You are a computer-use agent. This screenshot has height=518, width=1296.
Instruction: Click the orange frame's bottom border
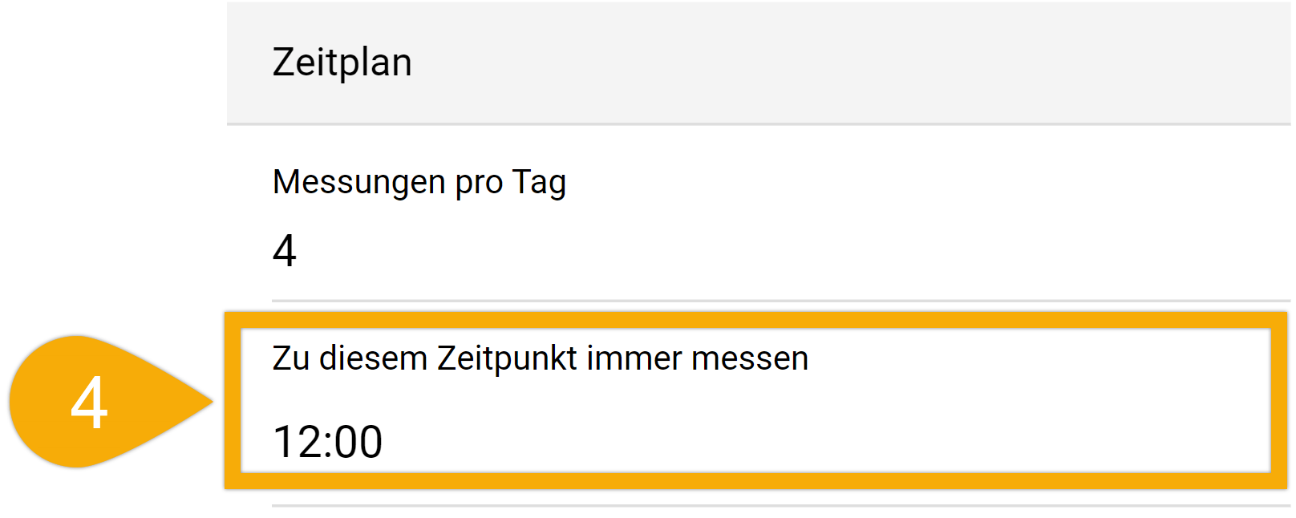coord(755,480)
